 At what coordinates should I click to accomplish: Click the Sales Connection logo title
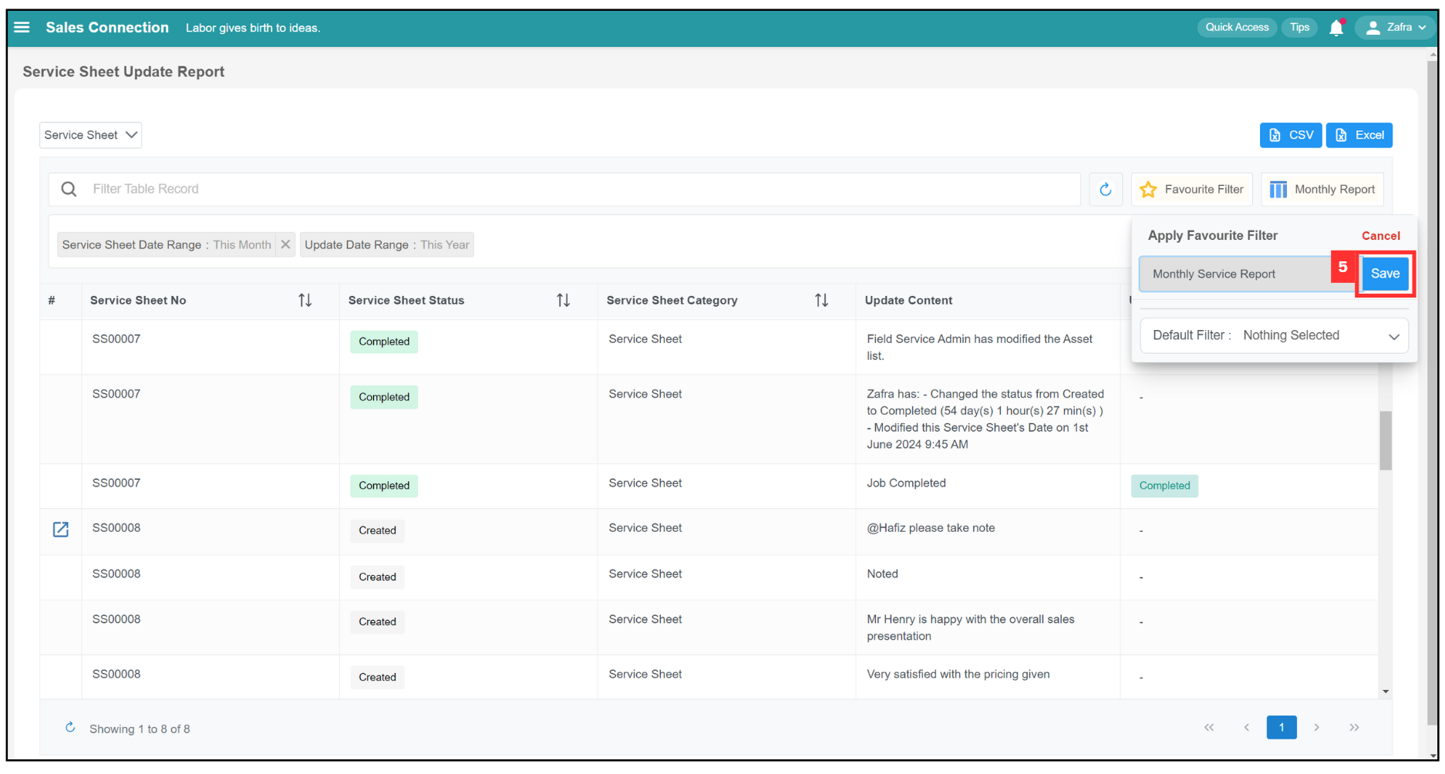(106, 27)
